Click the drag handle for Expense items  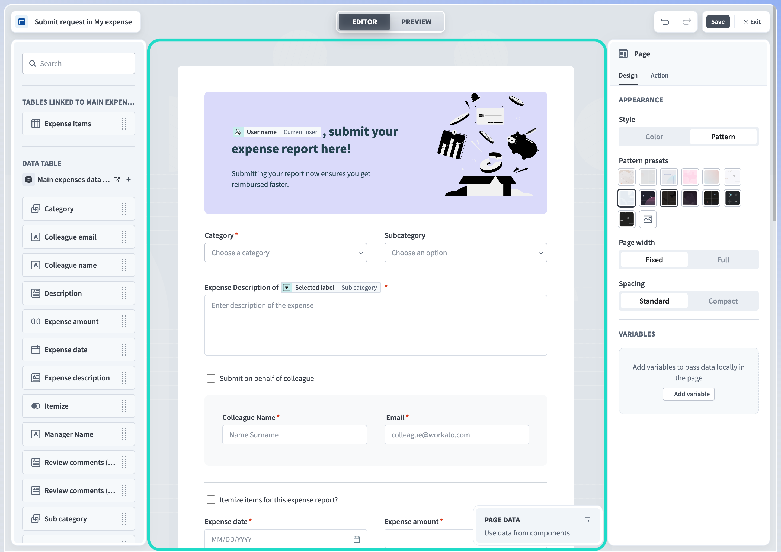tap(124, 124)
